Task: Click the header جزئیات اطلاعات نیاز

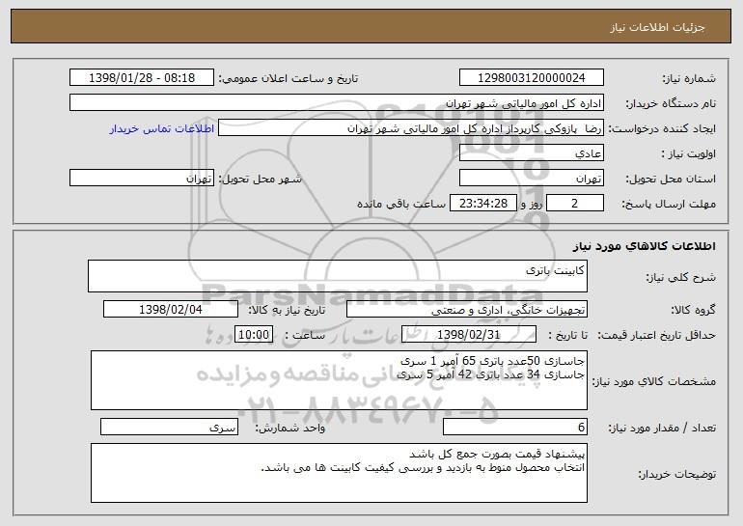Action: tap(657, 27)
